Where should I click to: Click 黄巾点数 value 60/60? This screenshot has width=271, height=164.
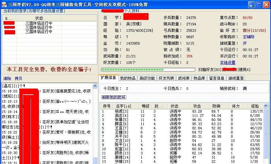247,18
